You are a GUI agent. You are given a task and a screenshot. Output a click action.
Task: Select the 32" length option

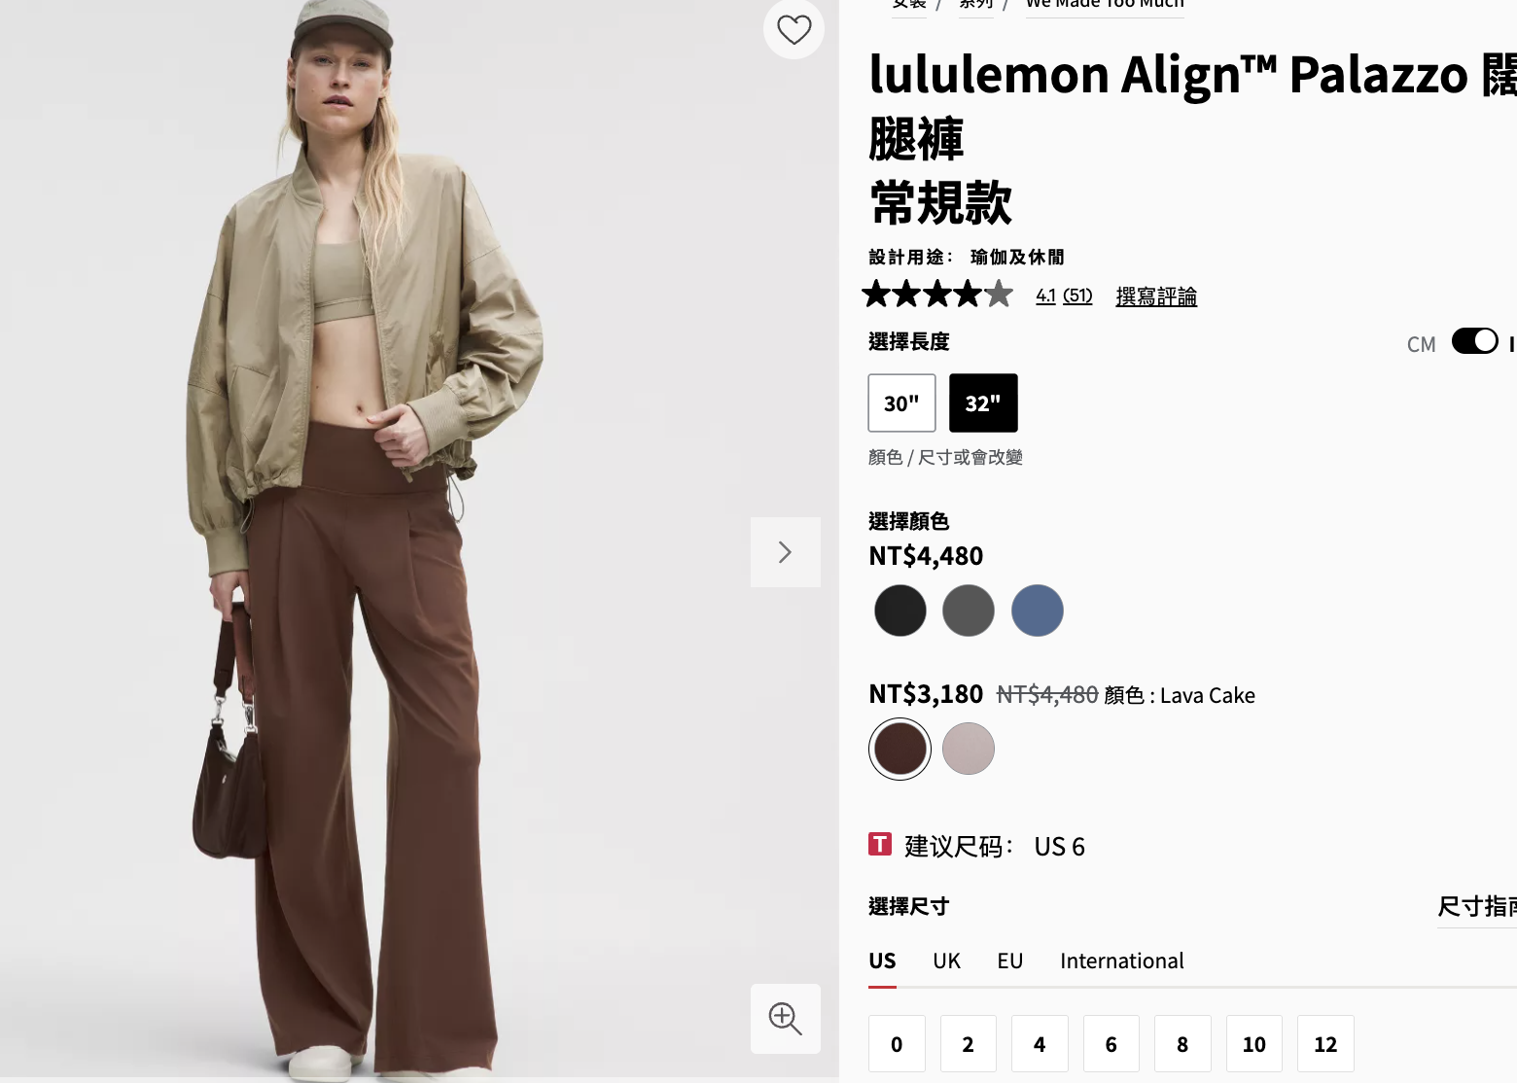click(983, 402)
